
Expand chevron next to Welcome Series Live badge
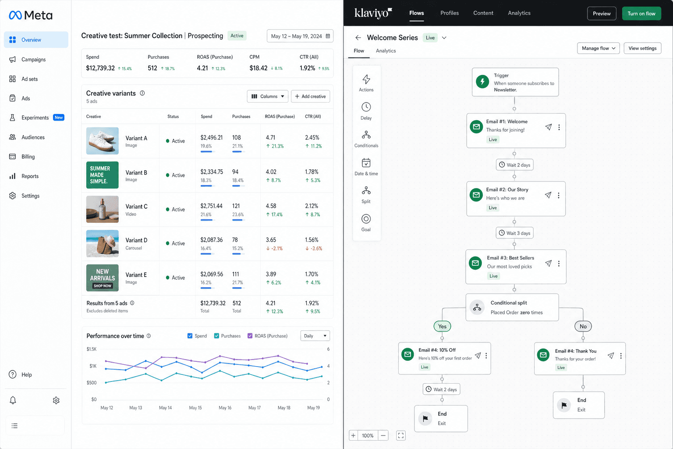pyautogui.click(x=444, y=38)
